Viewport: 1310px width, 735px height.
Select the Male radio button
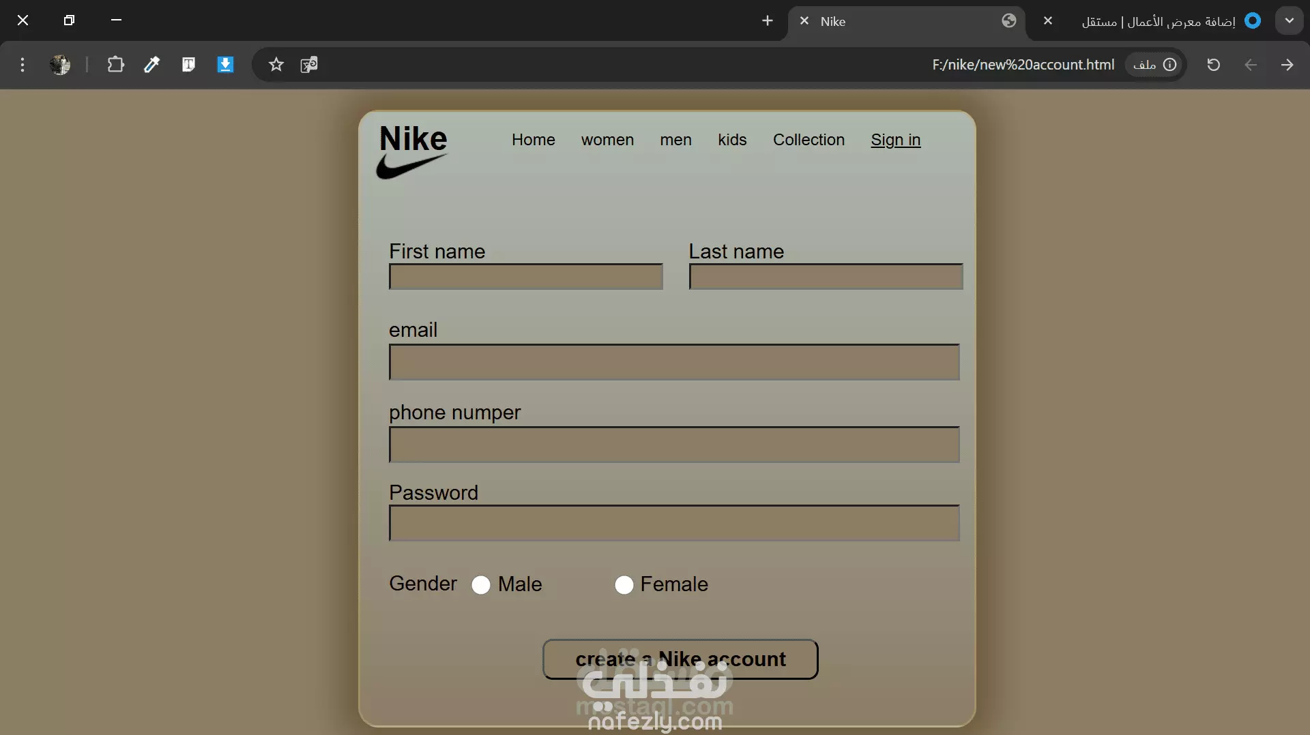coord(481,585)
